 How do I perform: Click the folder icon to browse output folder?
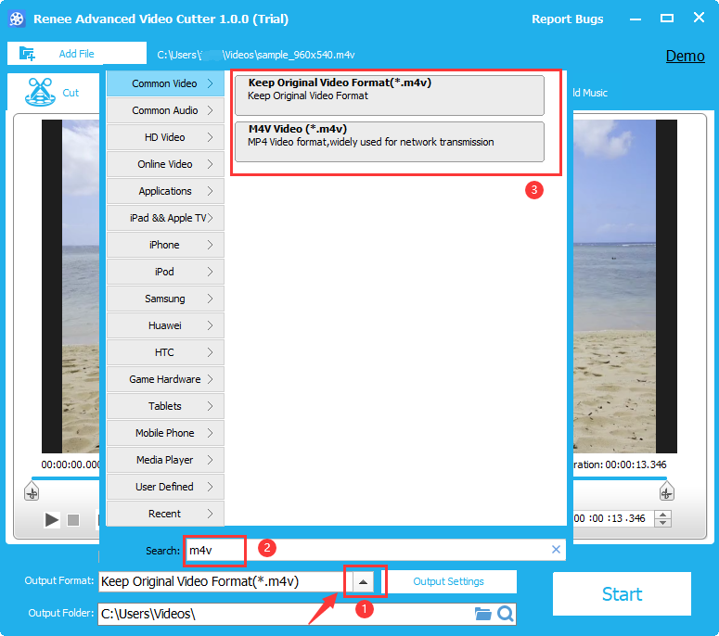[482, 614]
